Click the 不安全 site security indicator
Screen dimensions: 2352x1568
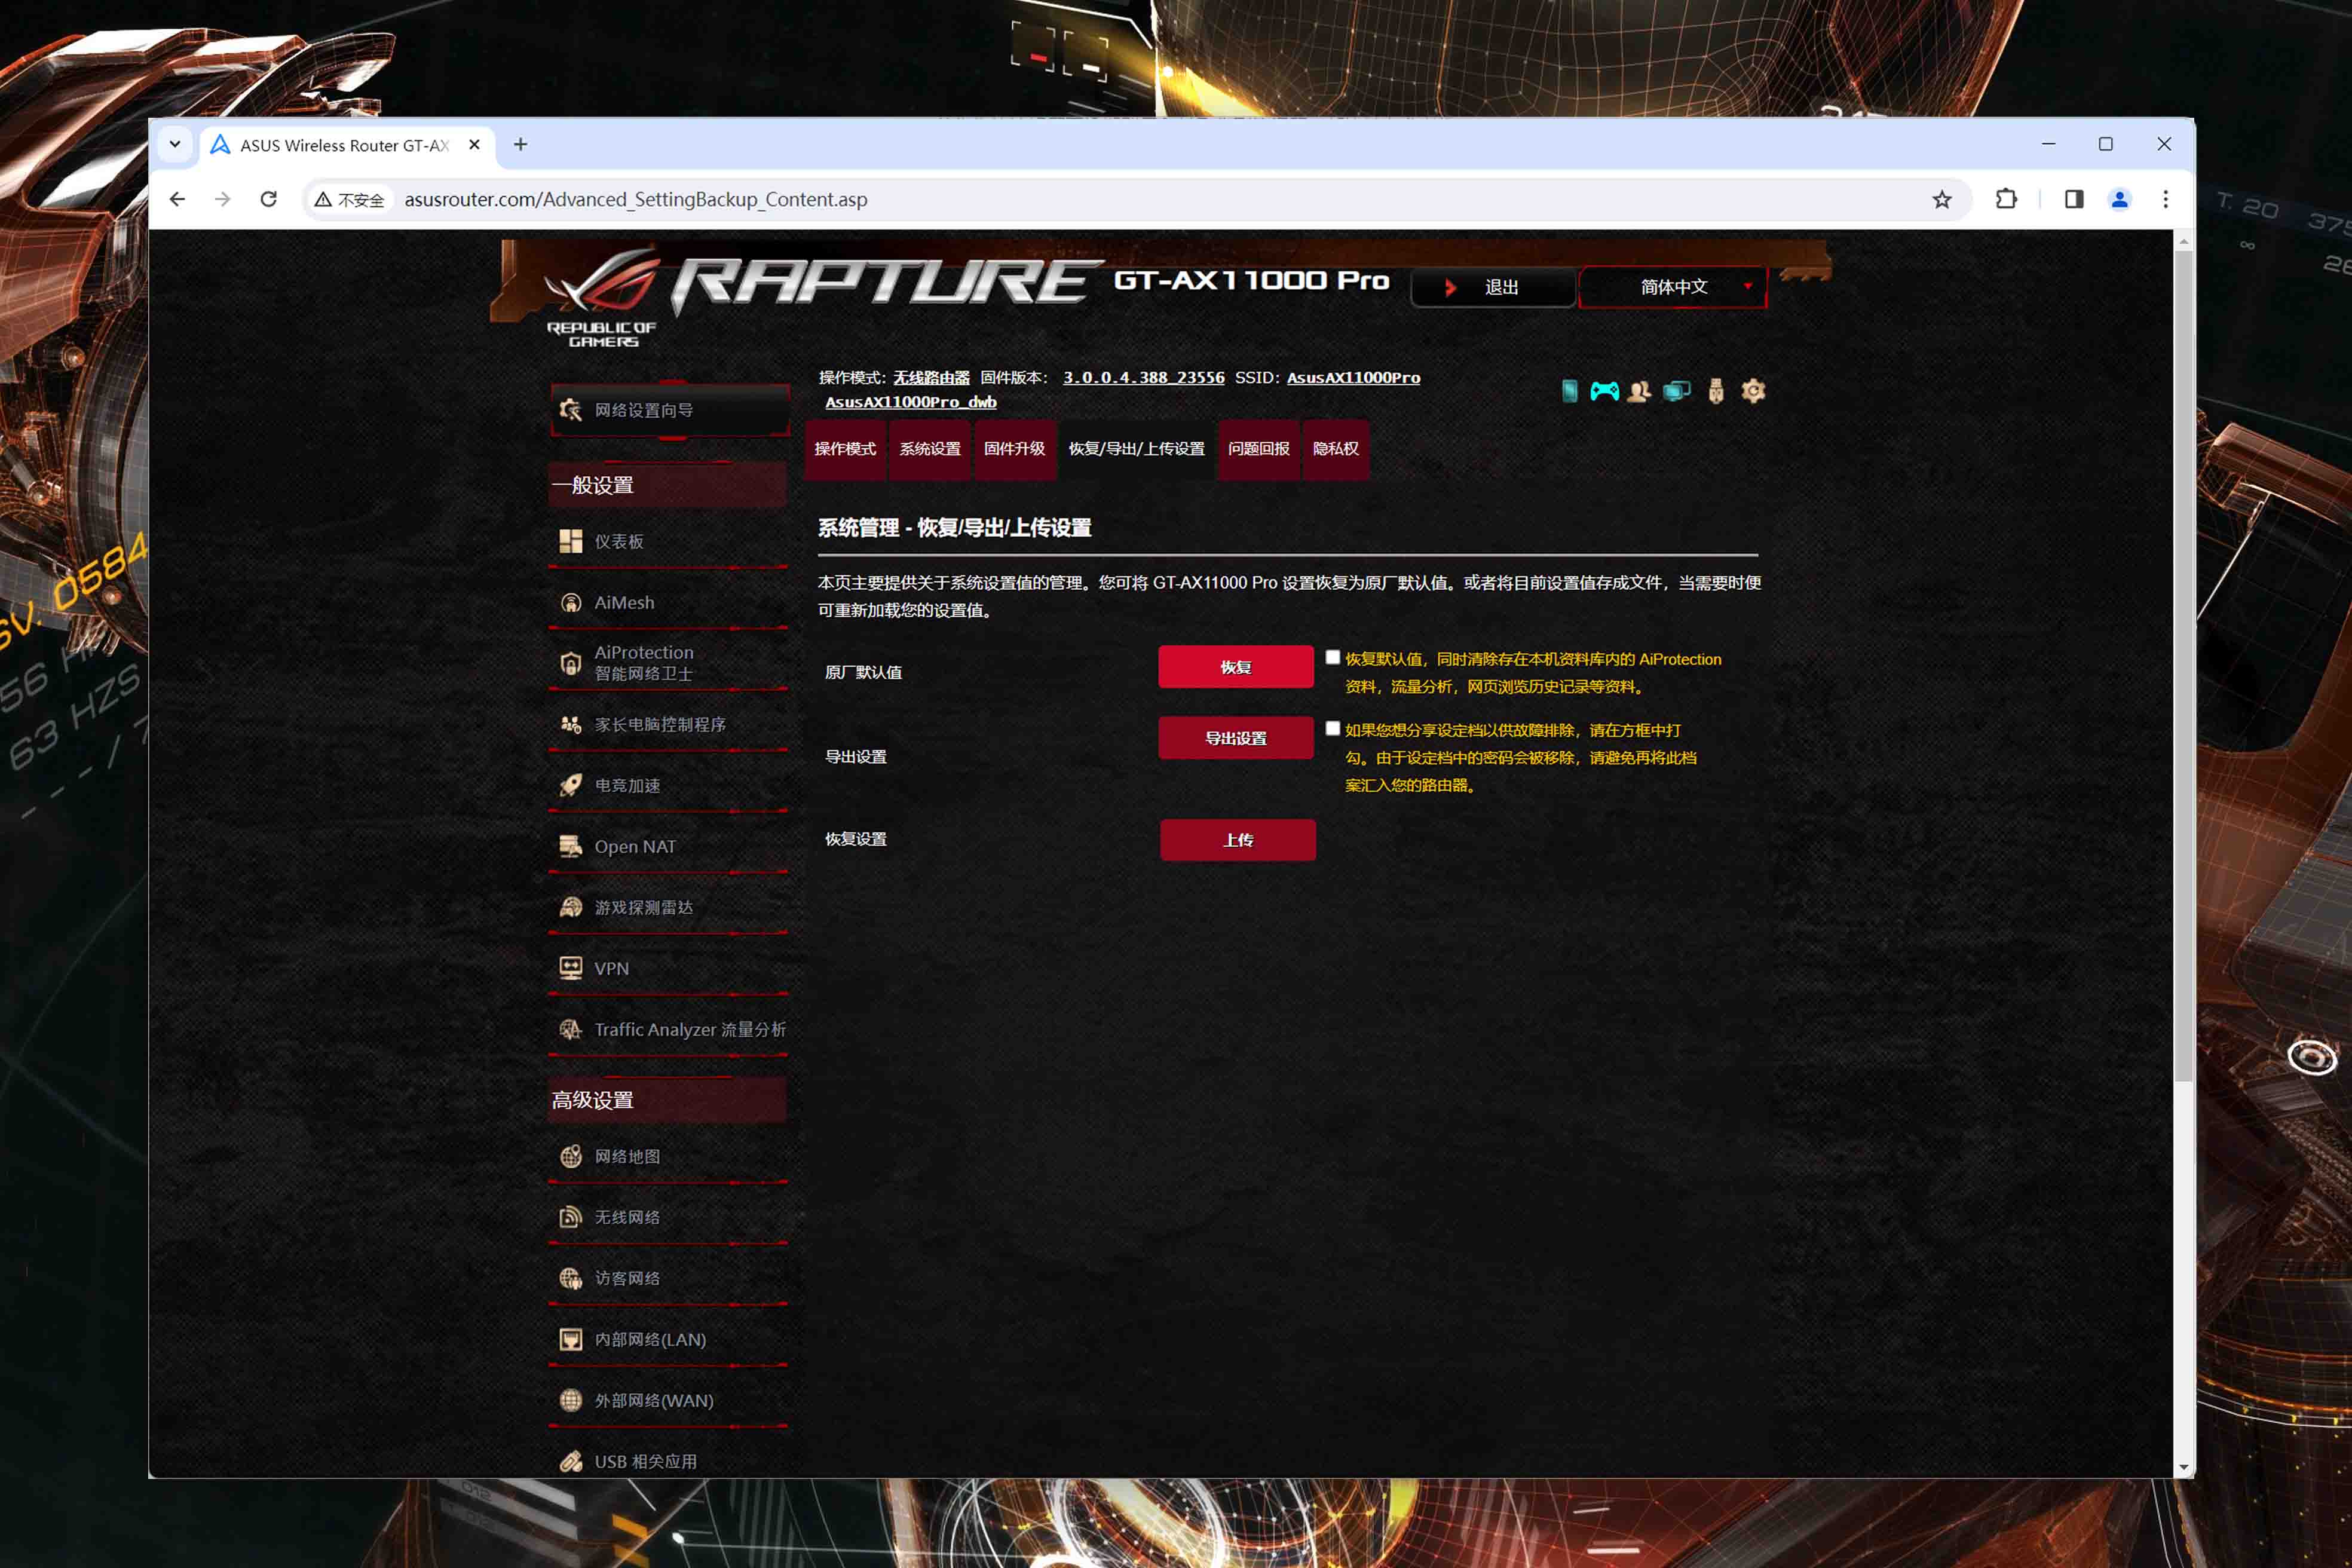point(349,200)
